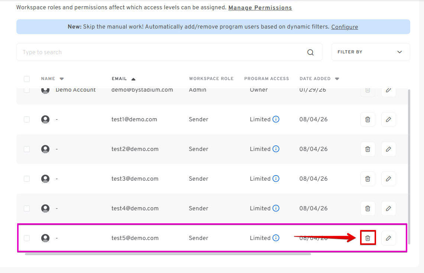The image size is (424, 273).
Task: Click the test2@demo.com email cell
Action: tap(135, 149)
